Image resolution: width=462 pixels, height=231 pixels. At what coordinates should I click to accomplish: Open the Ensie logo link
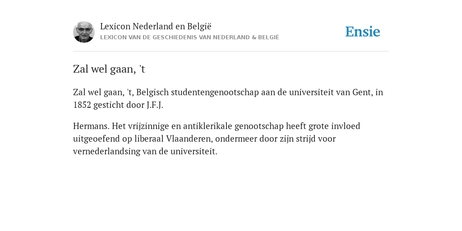[362, 32]
